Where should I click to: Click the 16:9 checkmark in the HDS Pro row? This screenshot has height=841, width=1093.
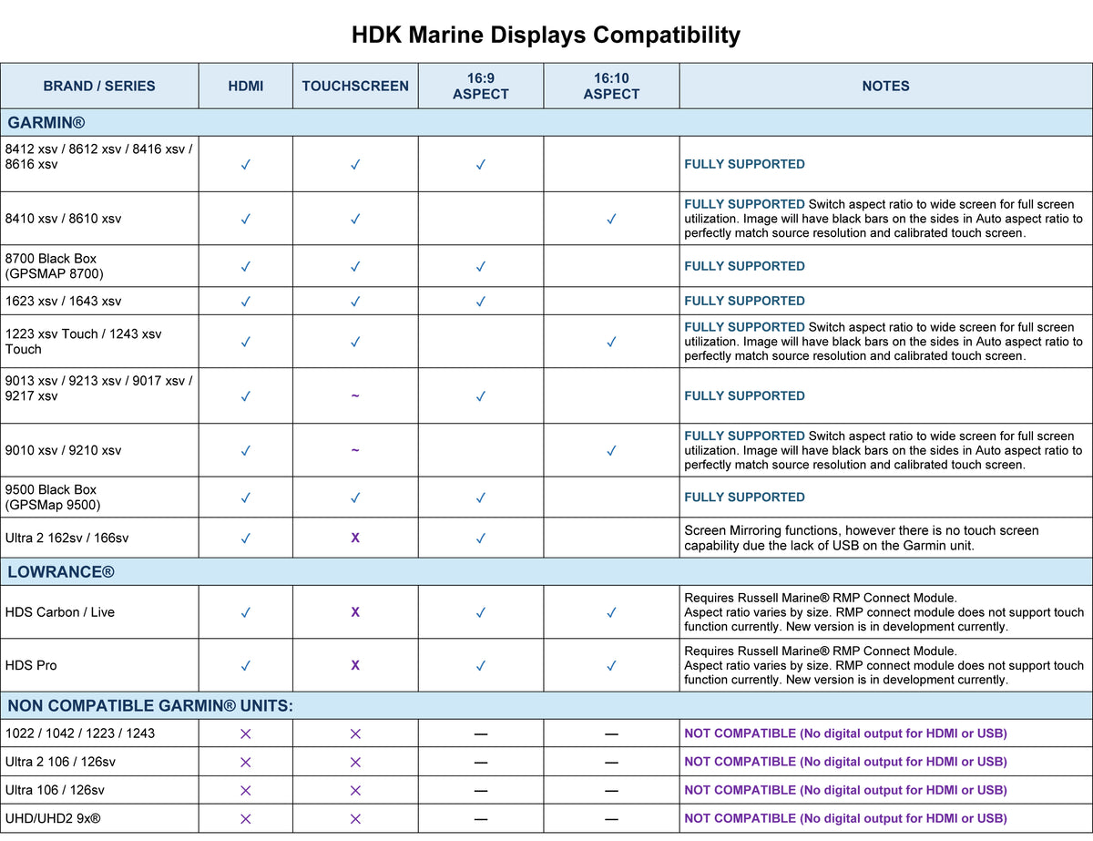(480, 666)
